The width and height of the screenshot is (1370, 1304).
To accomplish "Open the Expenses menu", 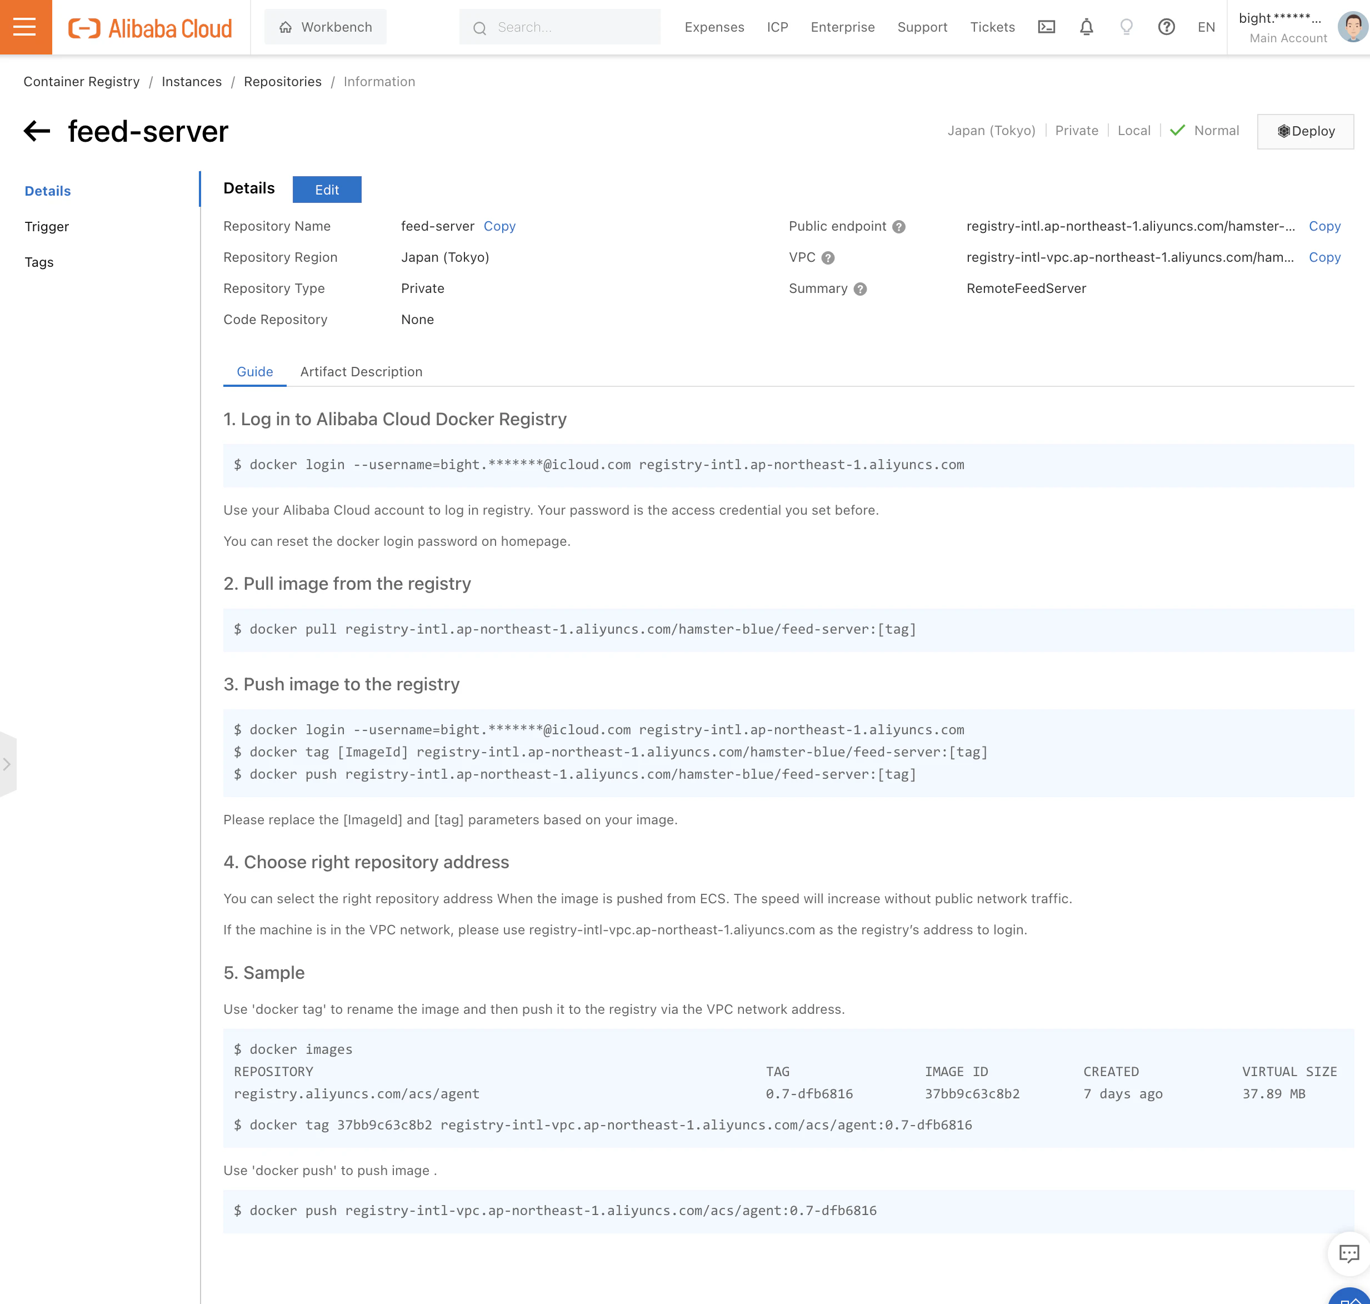I will tap(714, 27).
